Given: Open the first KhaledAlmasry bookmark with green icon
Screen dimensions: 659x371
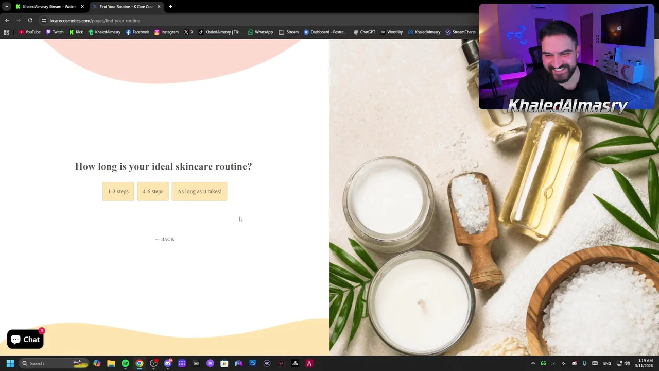Looking at the screenshot, I should [x=104, y=32].
